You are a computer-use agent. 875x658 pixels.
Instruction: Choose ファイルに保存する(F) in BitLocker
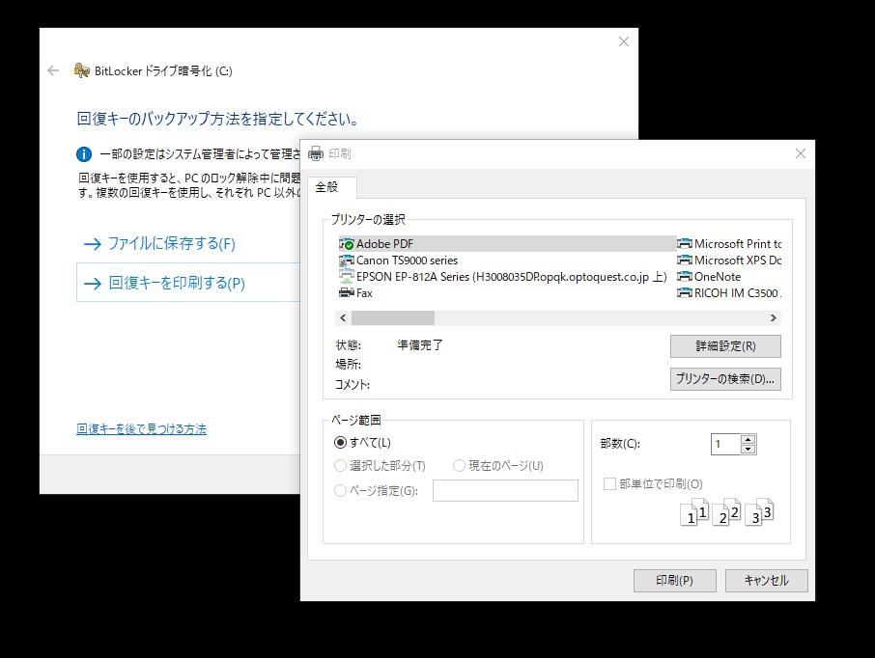click(x=171, y=244)
